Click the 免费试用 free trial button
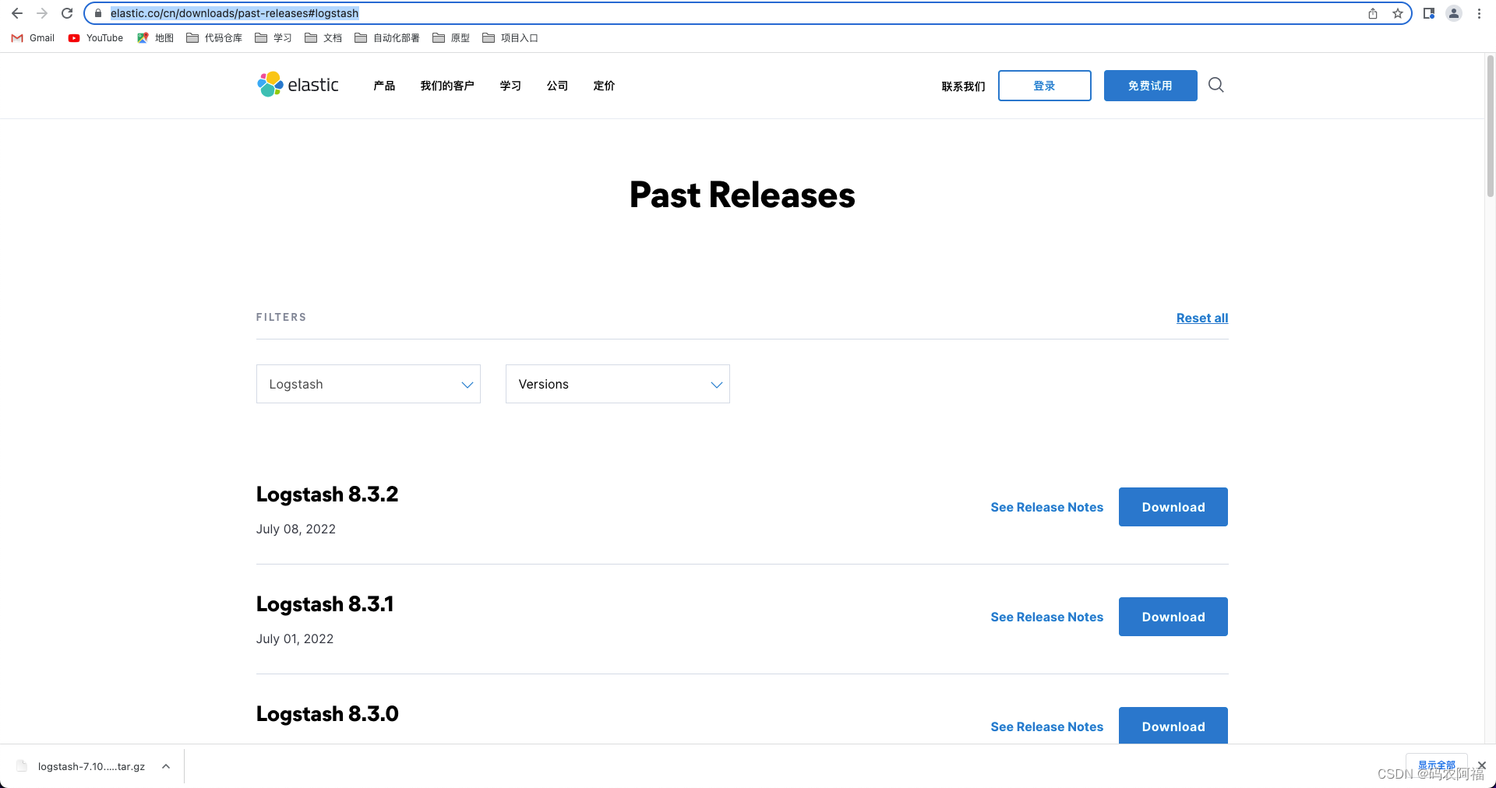The width and height of the screenshot is (1496, 788). coord(1151,86)
